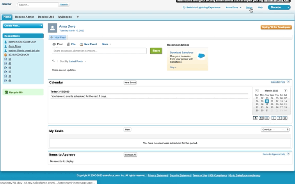Screen dimensions: 295x184
Task: Click single user calendar view icon
Action: coord(255,118)
